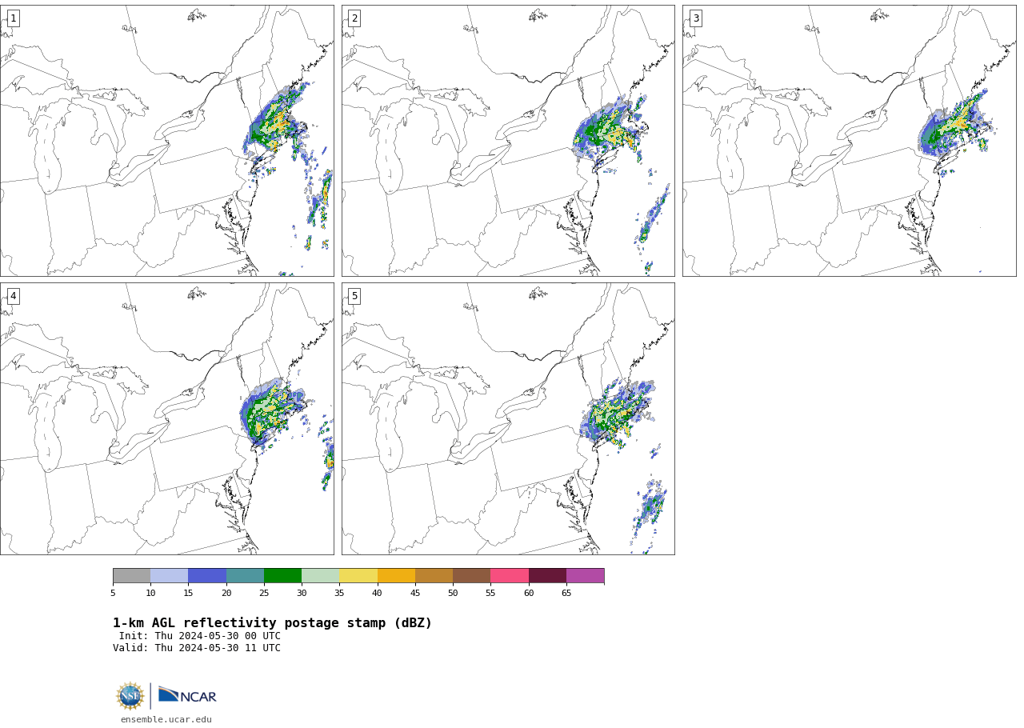The height and width of the screenshot is (728, 1024).
Task: Select the tan 45-50 dBZ swatch
Action: tap(434, 576)
